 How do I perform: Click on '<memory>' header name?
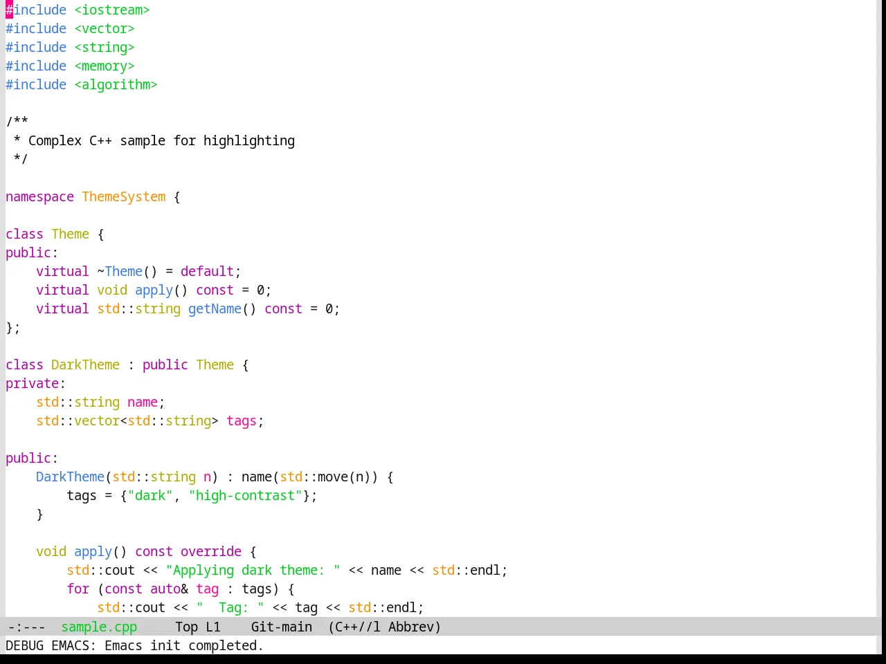[x=105, y=66]
